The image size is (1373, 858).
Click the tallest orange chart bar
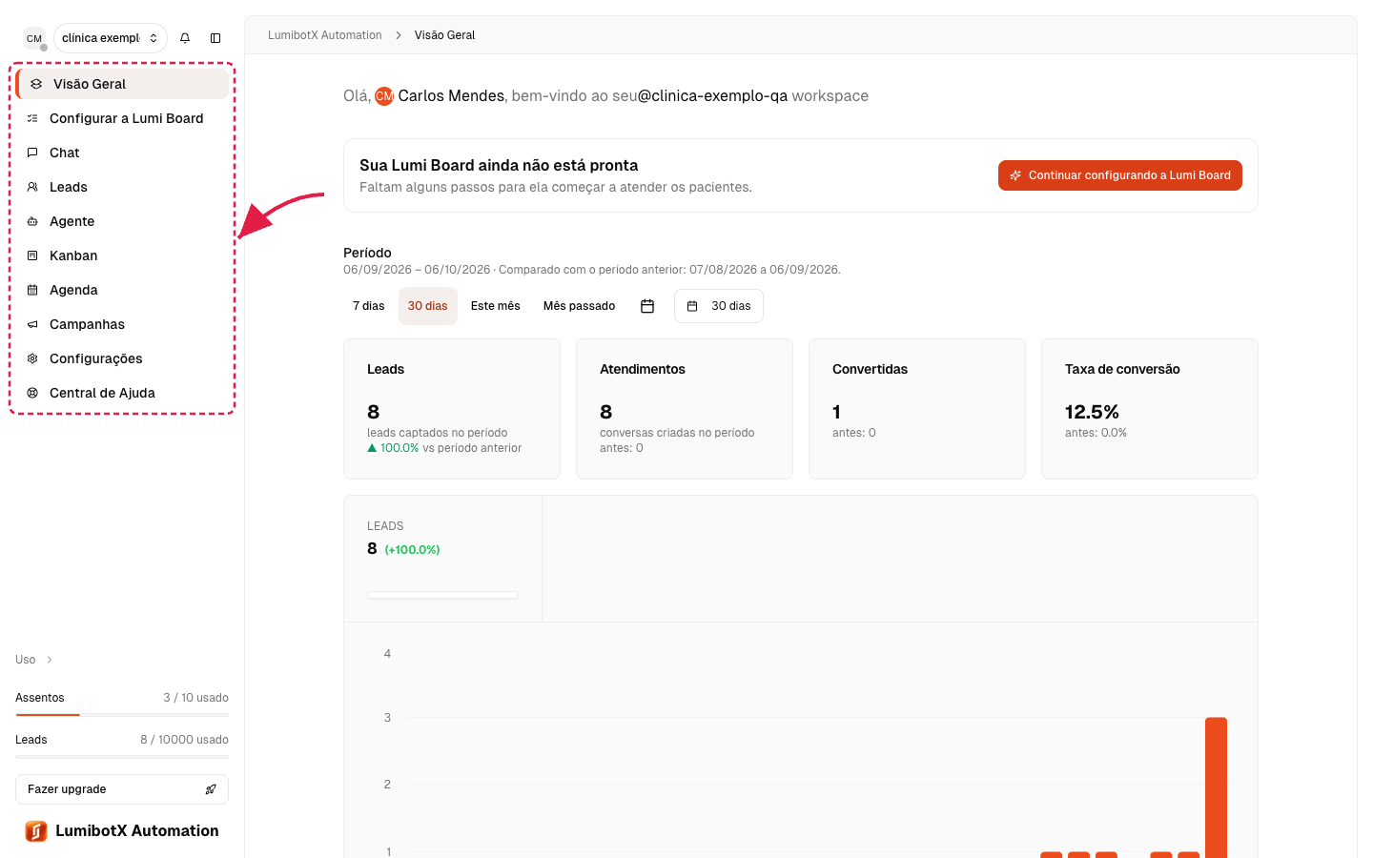pos(1216,787)
